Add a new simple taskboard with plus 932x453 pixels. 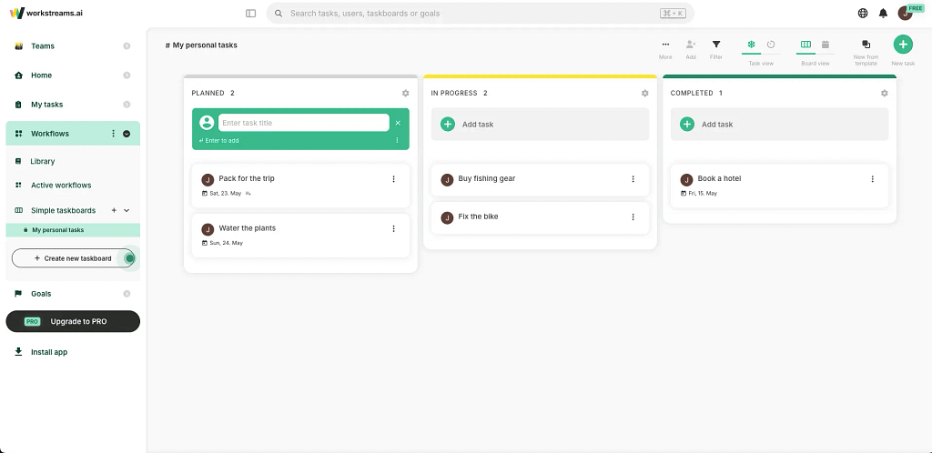coord(114,210)
